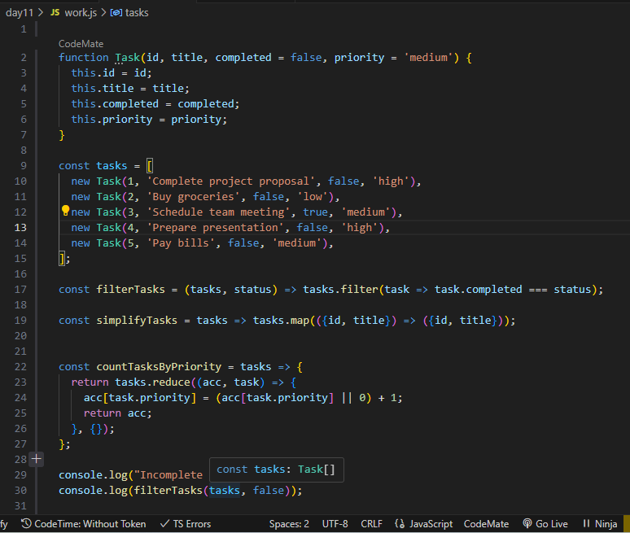Image resolution: width=630 pixels, height=533 pixels.
Task: Click the CodeMate code lens above function Task
Action: (x=81, y=43)
